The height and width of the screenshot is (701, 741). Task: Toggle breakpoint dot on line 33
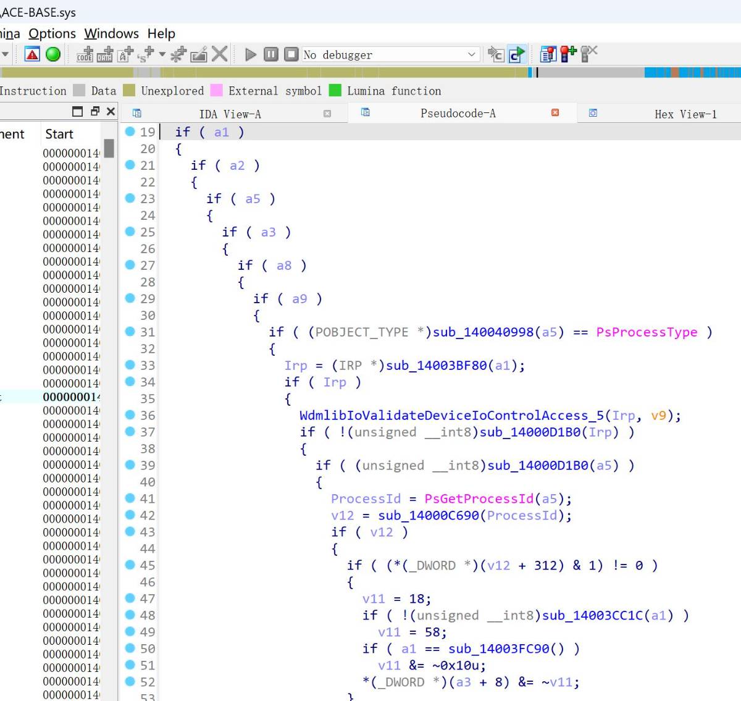click(x=130, y=364)
